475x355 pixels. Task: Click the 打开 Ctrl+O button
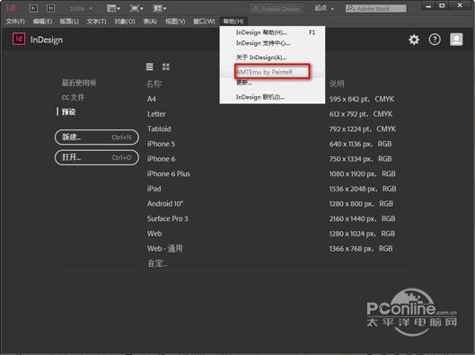click(97, 157)
